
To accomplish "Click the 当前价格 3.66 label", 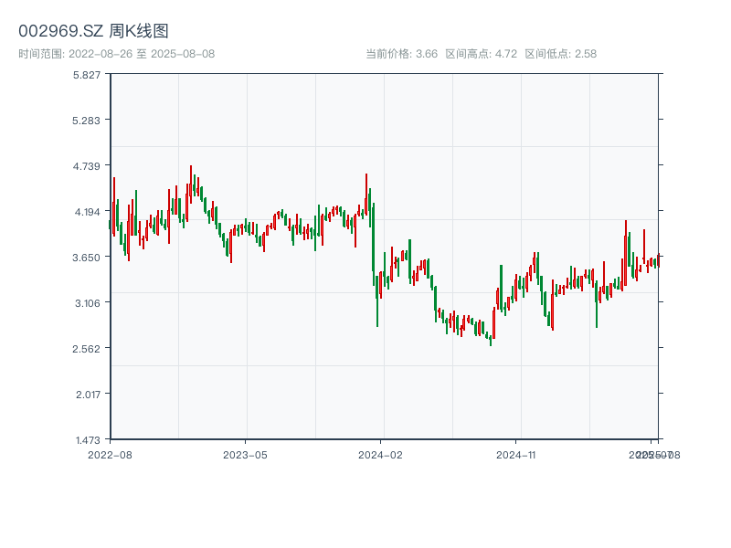I will coord(401,54).
